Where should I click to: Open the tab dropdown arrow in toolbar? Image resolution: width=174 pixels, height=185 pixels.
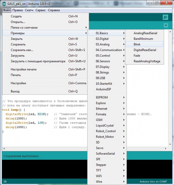pos(166,25)
